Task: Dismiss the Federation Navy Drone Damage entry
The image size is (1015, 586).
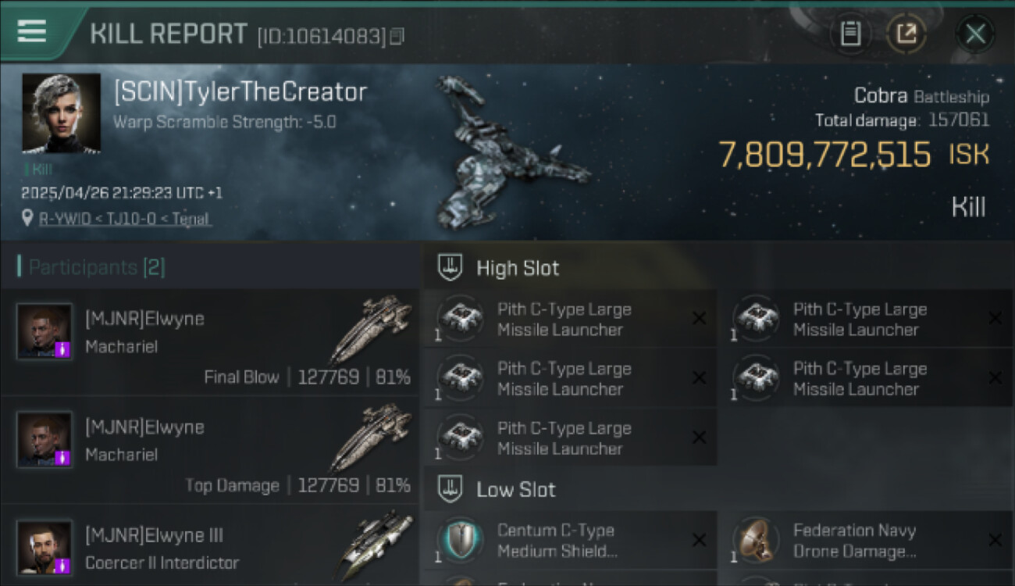Action: 995,540
